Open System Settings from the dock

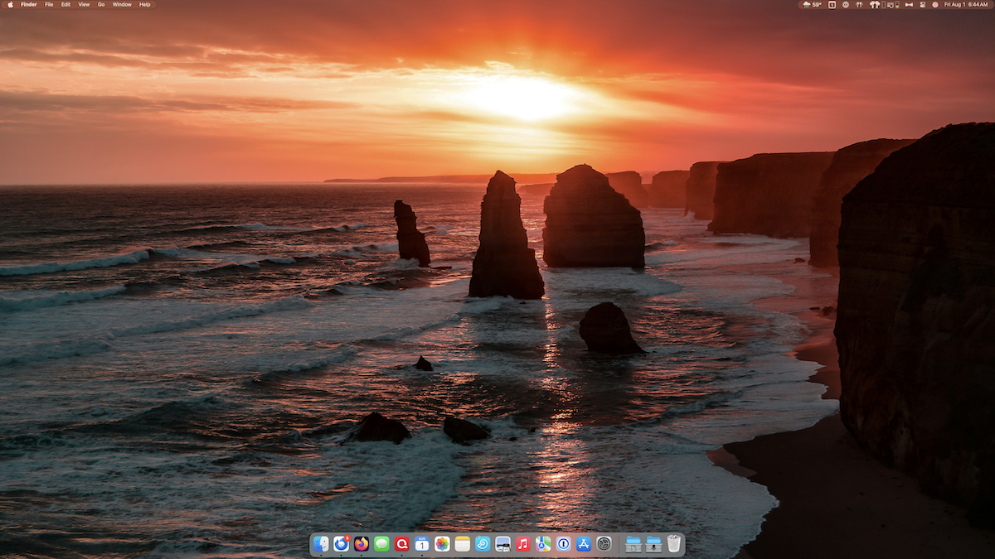click(604, 544)
